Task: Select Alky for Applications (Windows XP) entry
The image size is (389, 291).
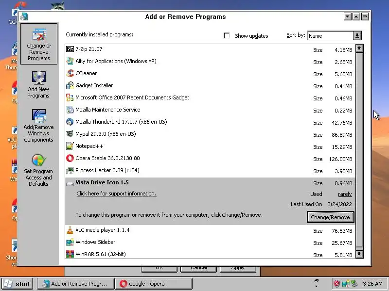Action: click(116, 61)
